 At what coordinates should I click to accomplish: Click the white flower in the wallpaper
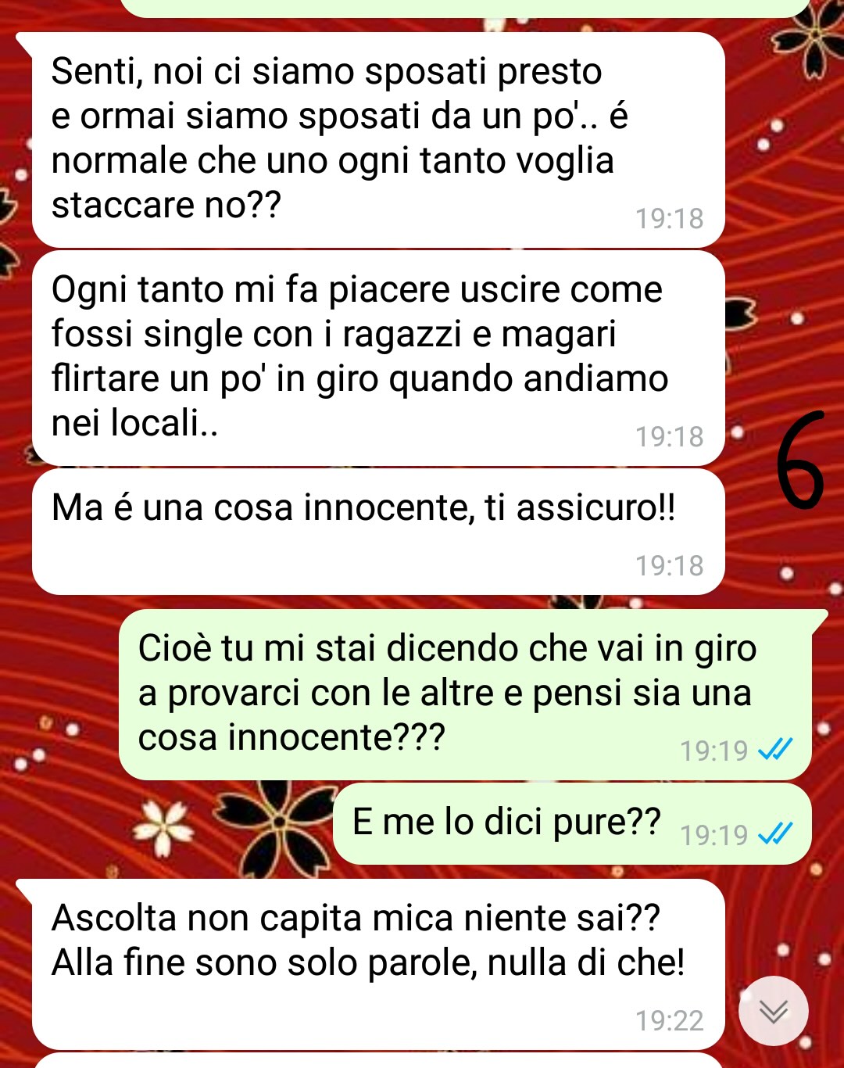point(164,828)
